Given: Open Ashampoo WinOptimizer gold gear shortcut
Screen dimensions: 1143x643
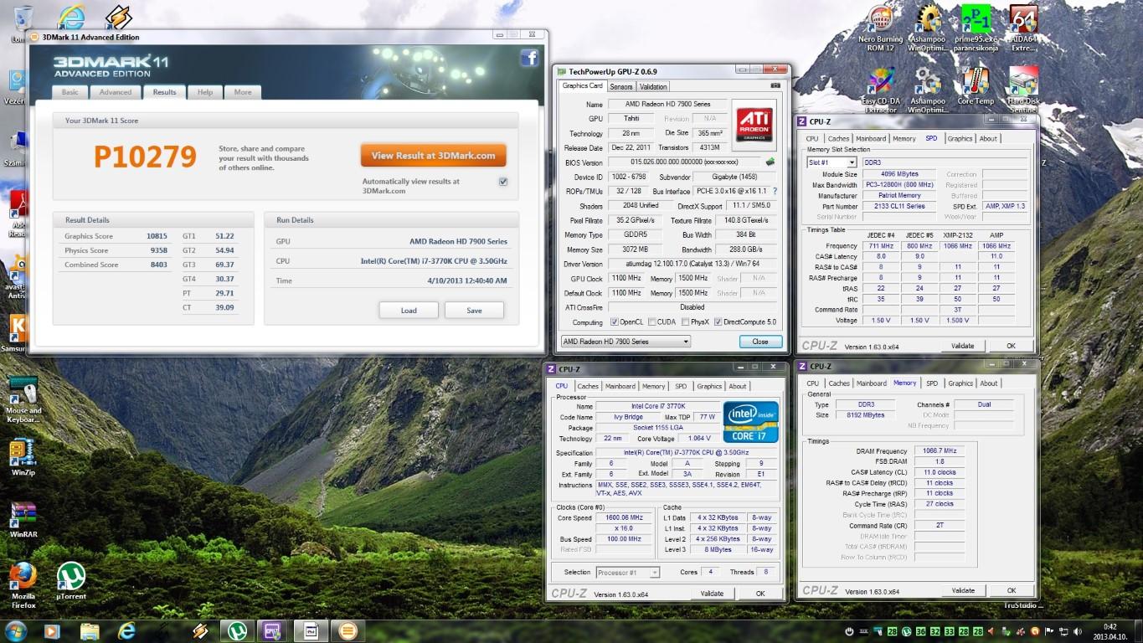Looking at the screenshot, I should click(x=928, y=28).
